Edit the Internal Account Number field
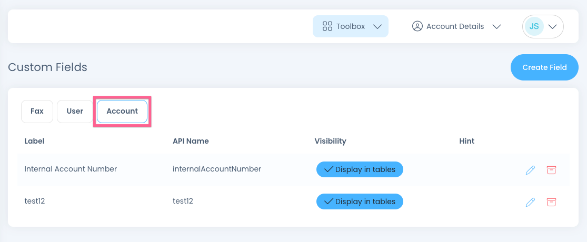Image resolution: width=587 pixels, height=242 pixels. pyautogui.click(x=530, y=170)
